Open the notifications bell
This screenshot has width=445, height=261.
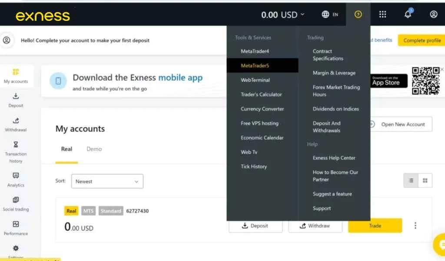point(408,14)
